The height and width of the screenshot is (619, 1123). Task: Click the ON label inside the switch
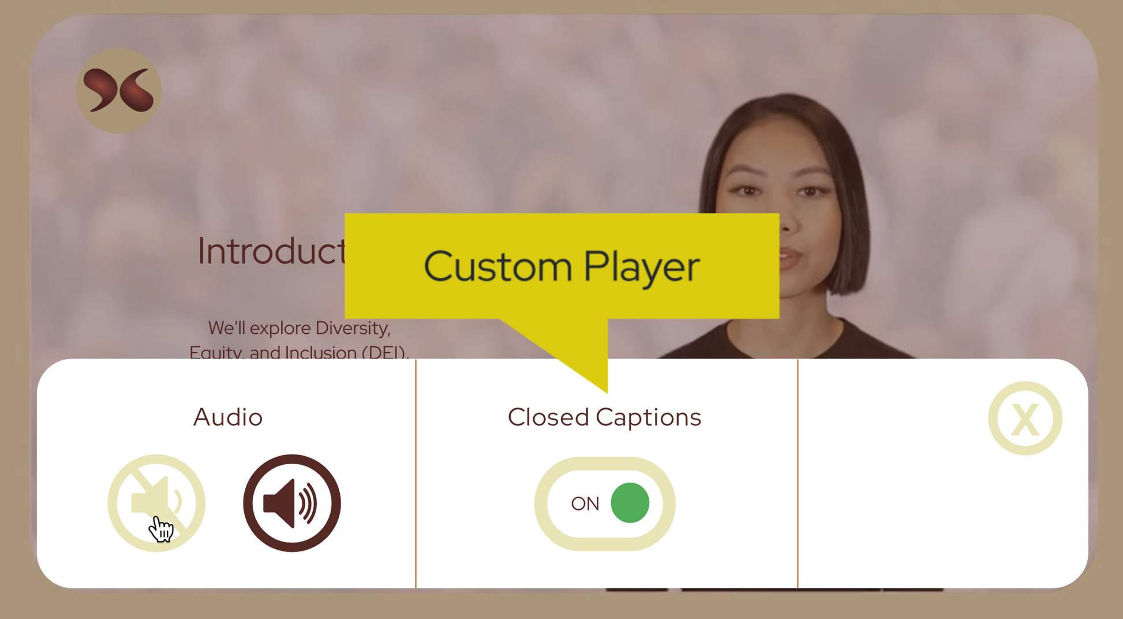(x=585, y=504)
